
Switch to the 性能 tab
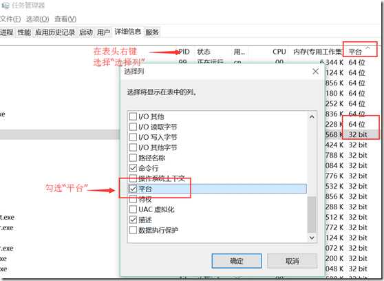pos(24,32)
